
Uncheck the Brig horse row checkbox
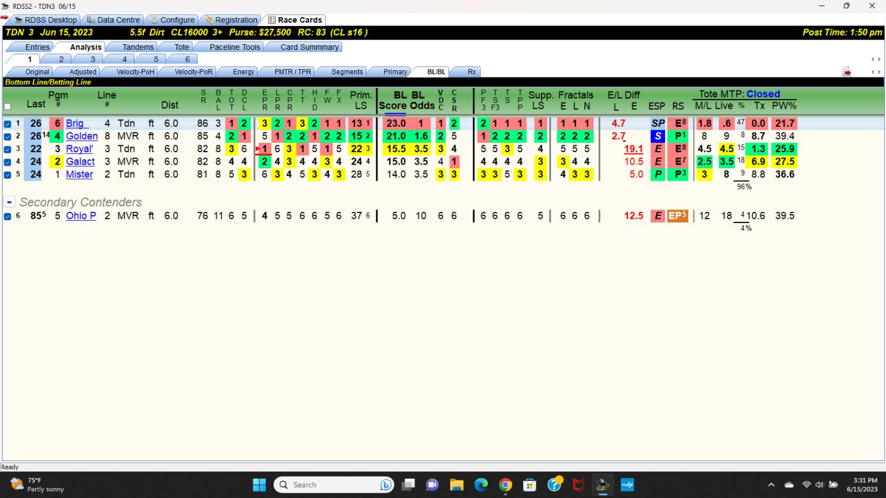[8, 124]
